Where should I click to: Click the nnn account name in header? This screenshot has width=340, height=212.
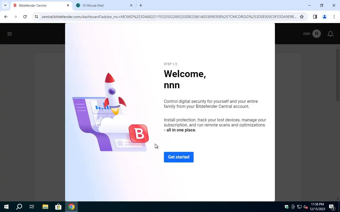(x=307, y=34)
